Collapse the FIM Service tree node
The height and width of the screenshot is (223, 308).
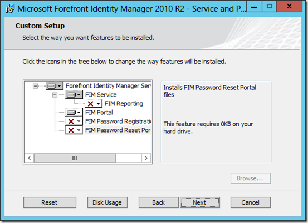pos(55,95)
